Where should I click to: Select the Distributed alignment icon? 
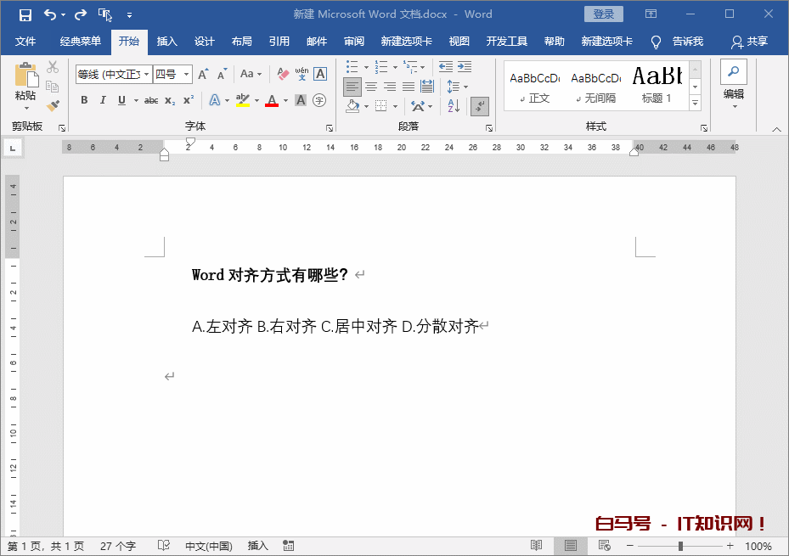tap(427, 86)
